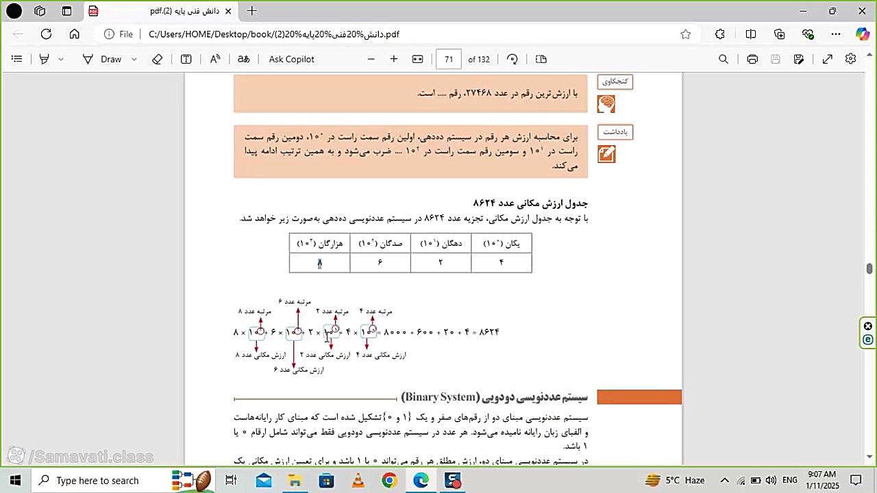The height and width of the screenshot is (493, 877).
Task: Open a new browser tab
Action: (x=252, y=11)
